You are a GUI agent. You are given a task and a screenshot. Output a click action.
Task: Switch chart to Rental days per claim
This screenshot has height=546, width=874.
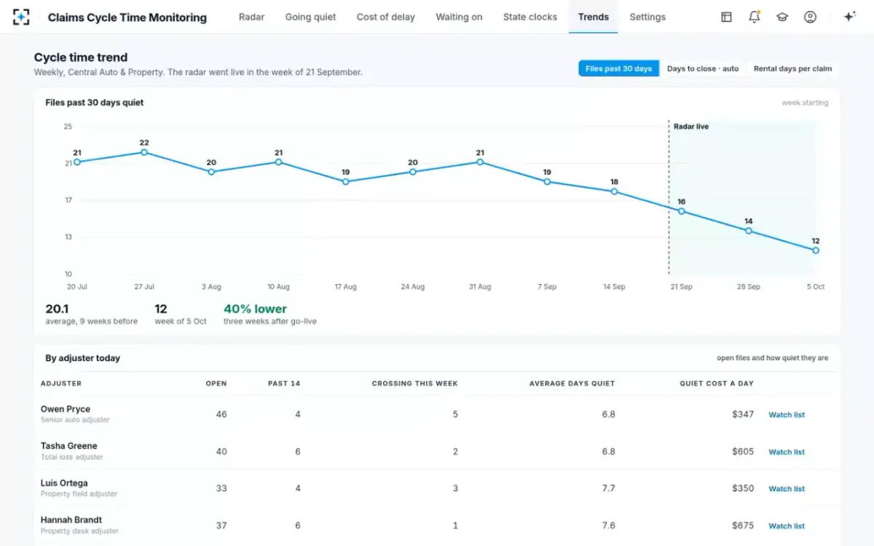tap(792, 68)
